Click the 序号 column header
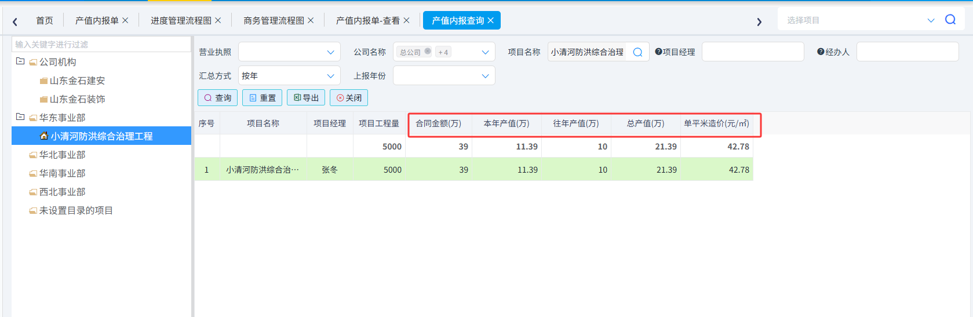 tap(206, 123)
